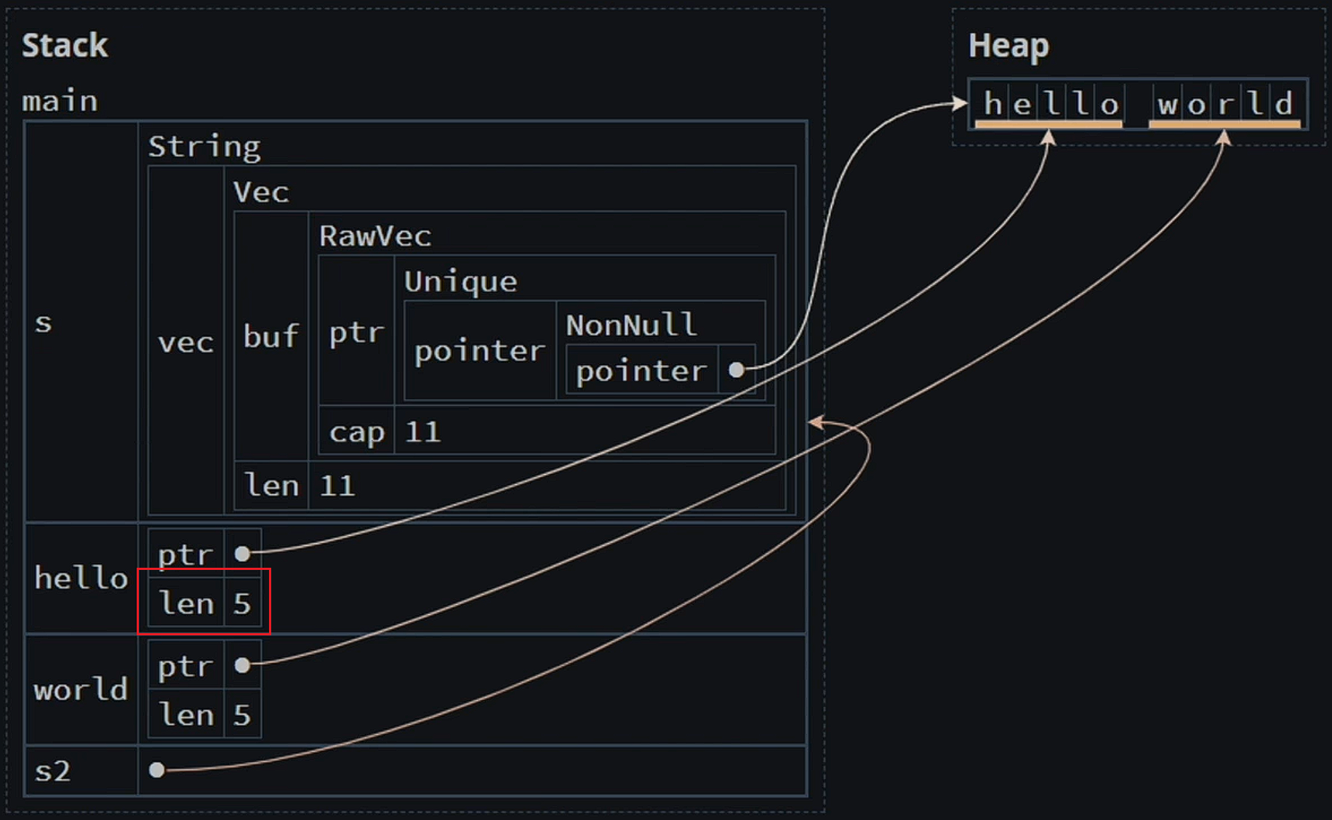Click the pointer dot in the NonNull row
The image size is (1332, 820).
tap(736, 370)
